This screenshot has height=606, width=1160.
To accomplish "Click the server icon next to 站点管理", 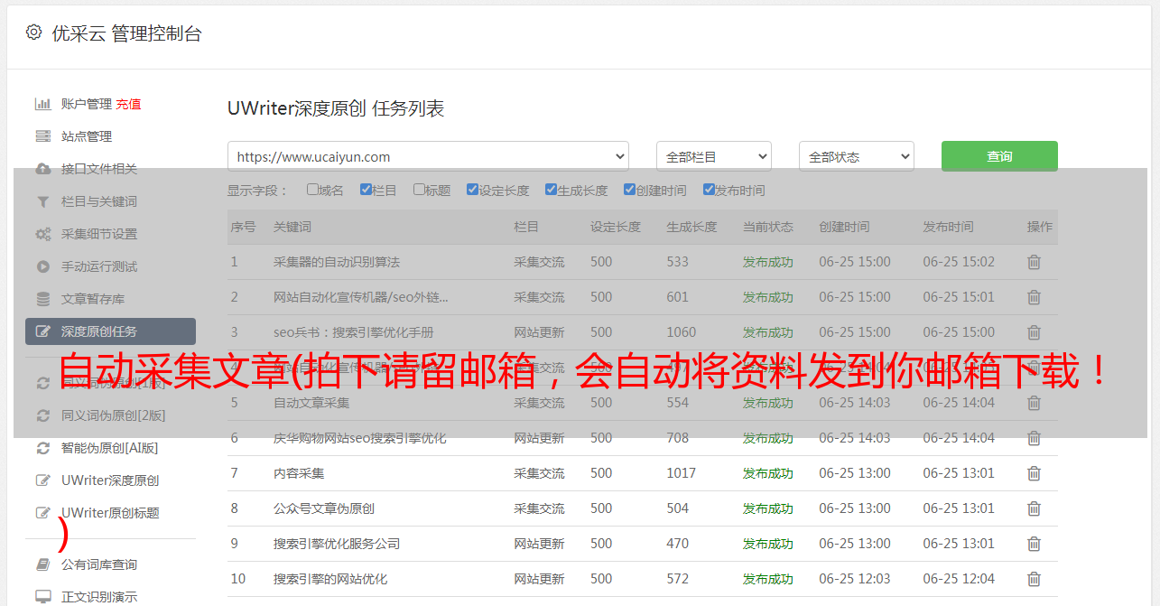I will click(42, 136).
